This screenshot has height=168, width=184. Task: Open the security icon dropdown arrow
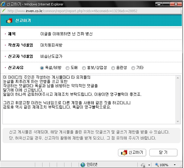pyautogui.click(x=149, y=165)
